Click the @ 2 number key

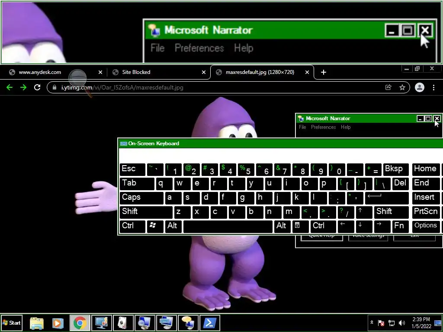(x=192, y=169)
